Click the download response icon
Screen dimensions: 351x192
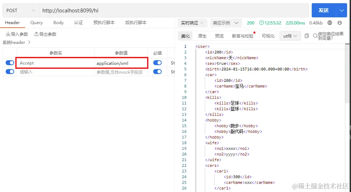(x=340, y=23)
